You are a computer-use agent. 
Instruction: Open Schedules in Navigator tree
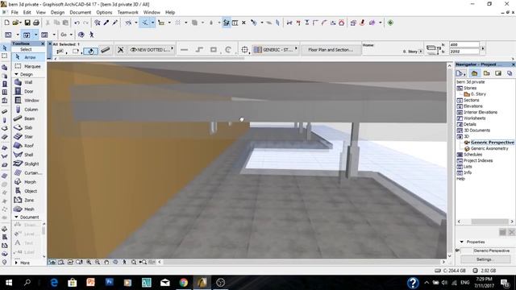tap(472, 155)
